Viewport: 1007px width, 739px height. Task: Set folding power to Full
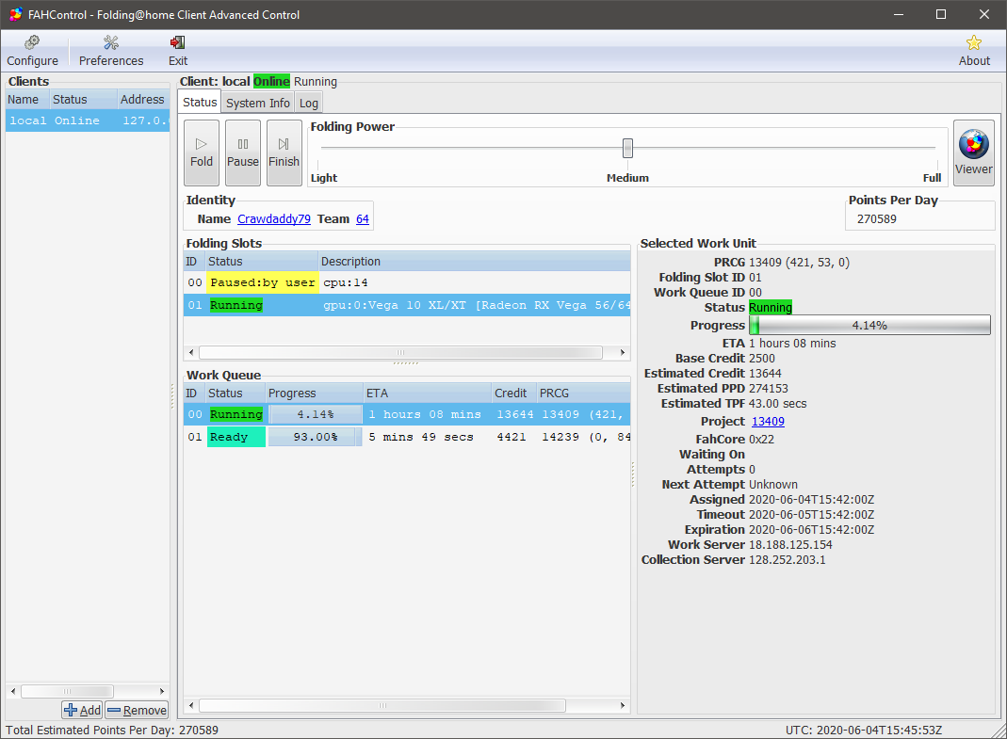coord(932,178)
